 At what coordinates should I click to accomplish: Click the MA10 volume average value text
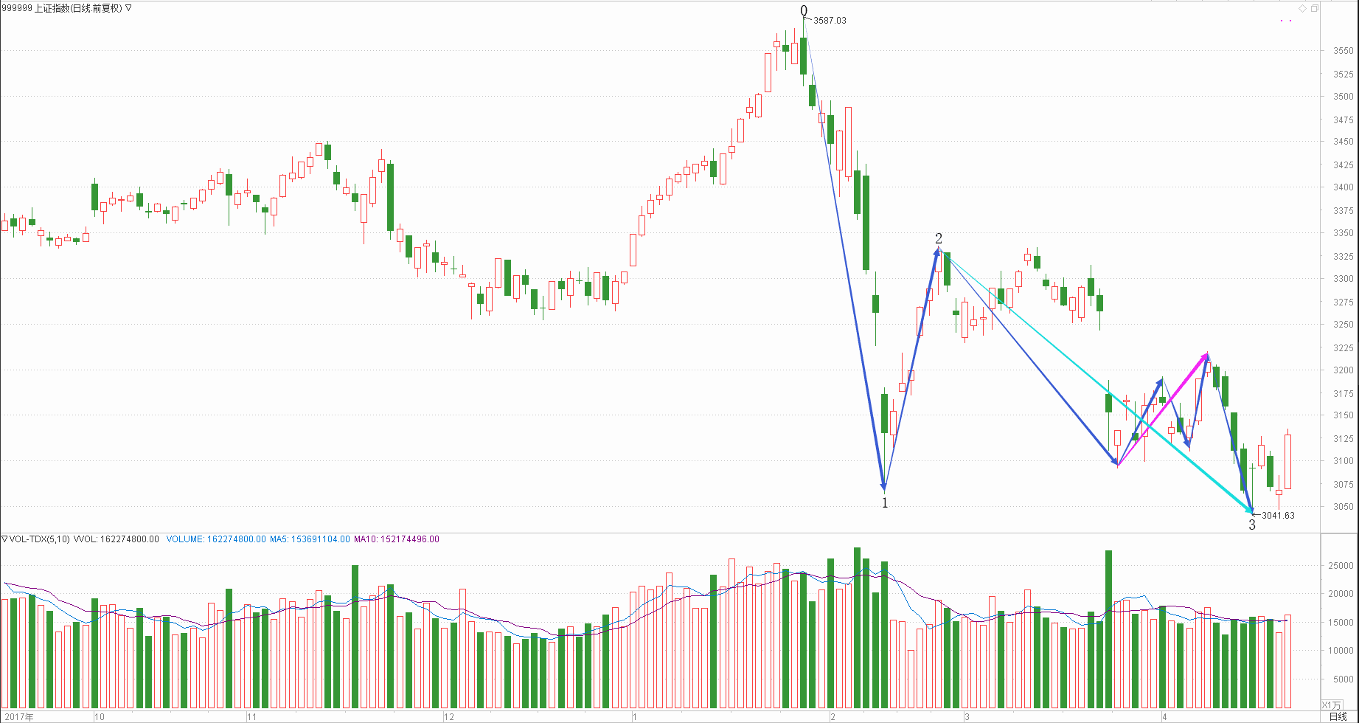pos(397,539)
